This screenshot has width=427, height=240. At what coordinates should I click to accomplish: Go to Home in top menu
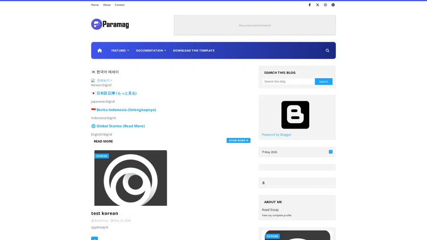click(x=95, y=5)
